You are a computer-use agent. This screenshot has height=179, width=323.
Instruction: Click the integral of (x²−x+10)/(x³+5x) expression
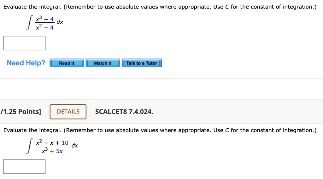pos(52,146)
